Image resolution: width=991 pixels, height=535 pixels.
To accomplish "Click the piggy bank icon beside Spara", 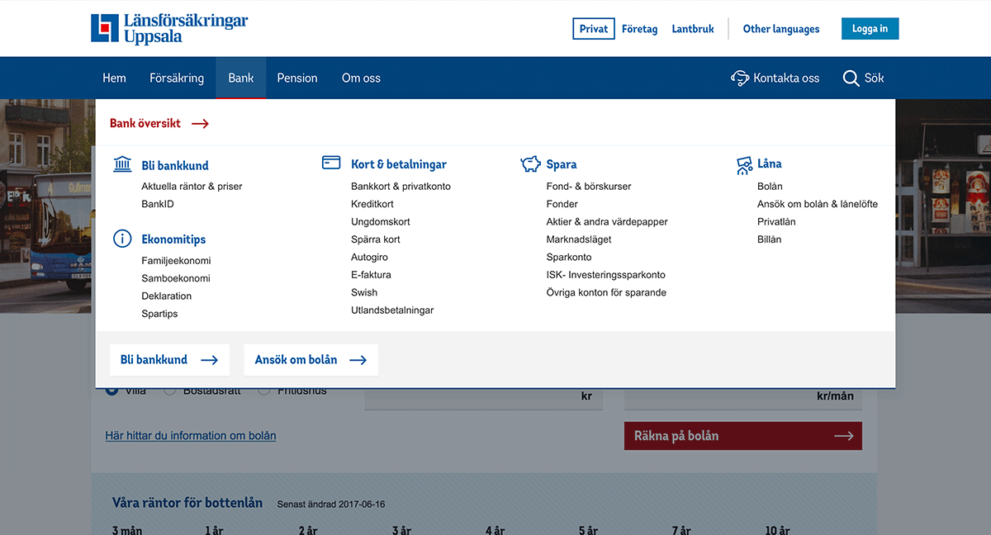I will pos(531,163).
